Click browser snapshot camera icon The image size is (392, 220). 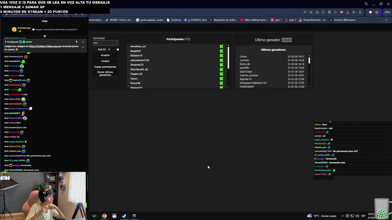(317, 12)
